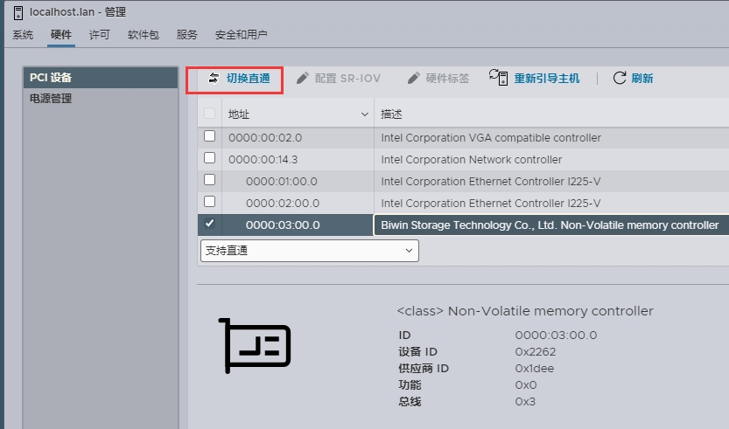Click the 硬件标签 pencil icon

[414, 79]
